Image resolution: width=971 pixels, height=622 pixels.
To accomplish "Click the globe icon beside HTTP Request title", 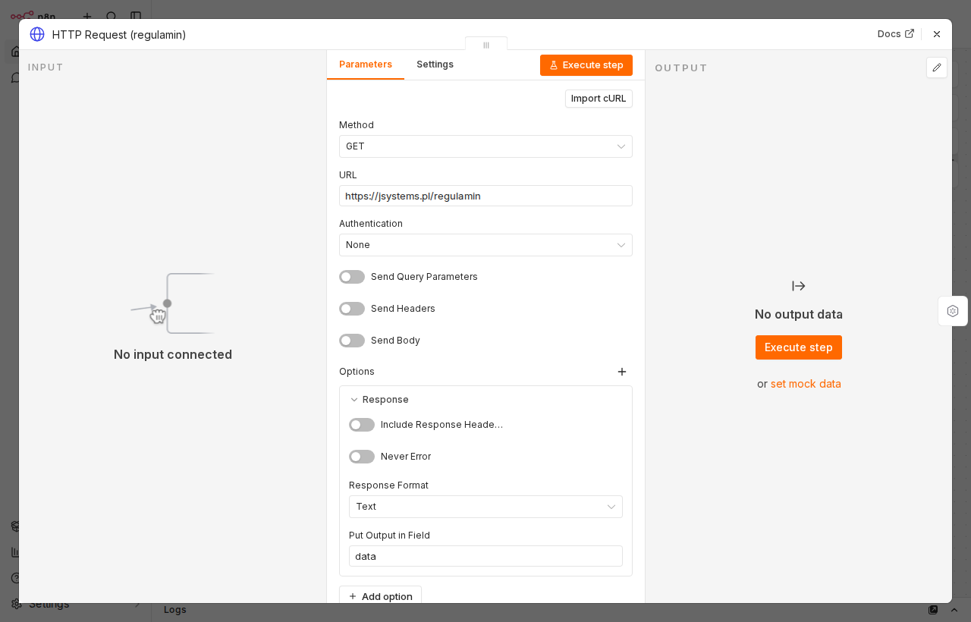I will [37, 34].
